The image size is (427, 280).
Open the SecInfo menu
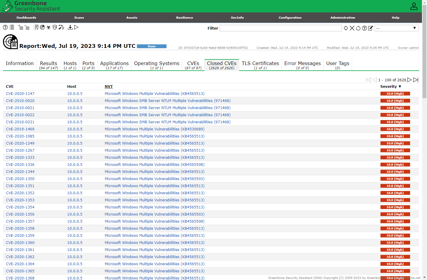pyautogui.click(x=237, y=17)
